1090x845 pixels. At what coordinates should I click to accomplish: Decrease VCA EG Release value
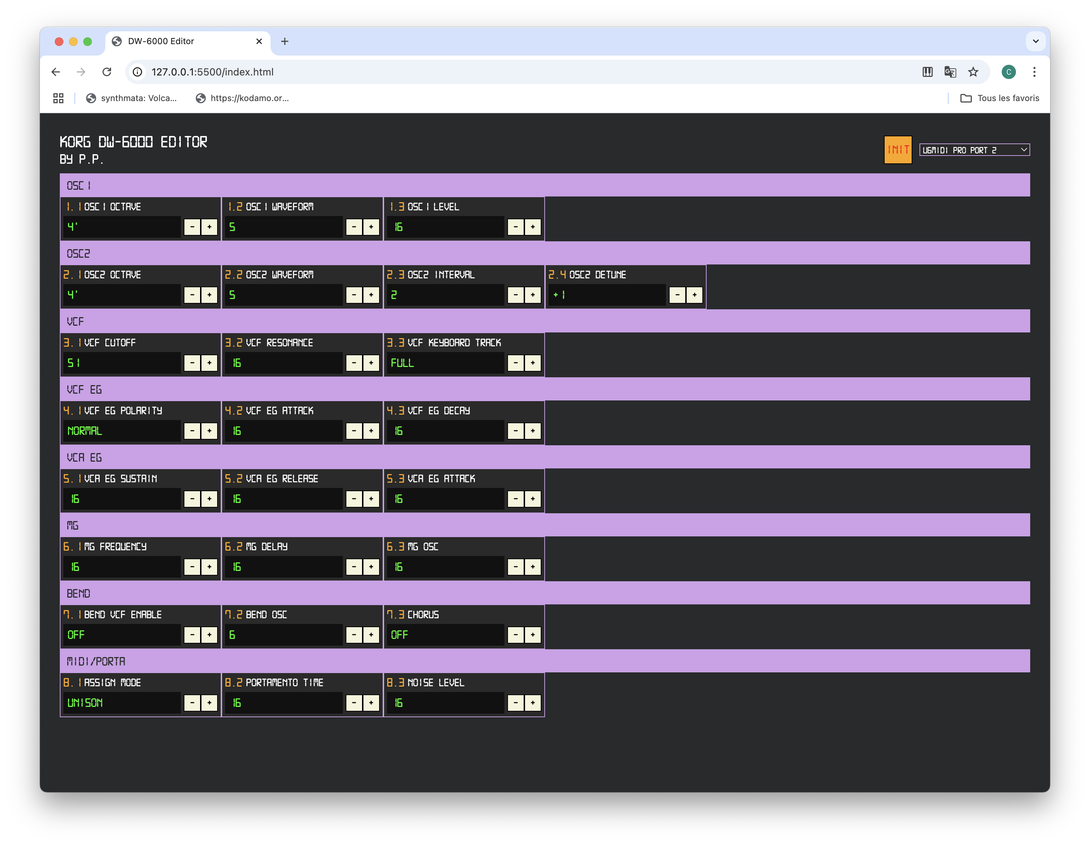tap(354, 499)
